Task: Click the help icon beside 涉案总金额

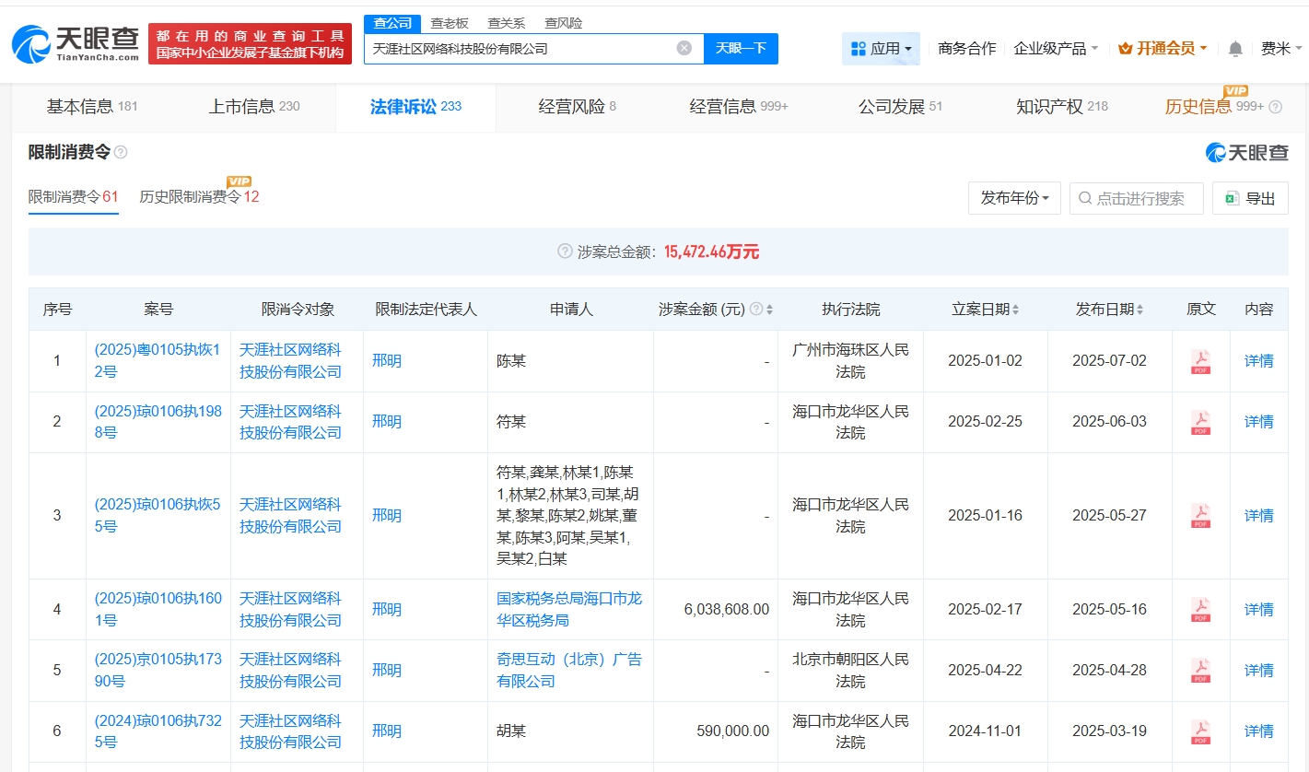Action: click(565, 251)
